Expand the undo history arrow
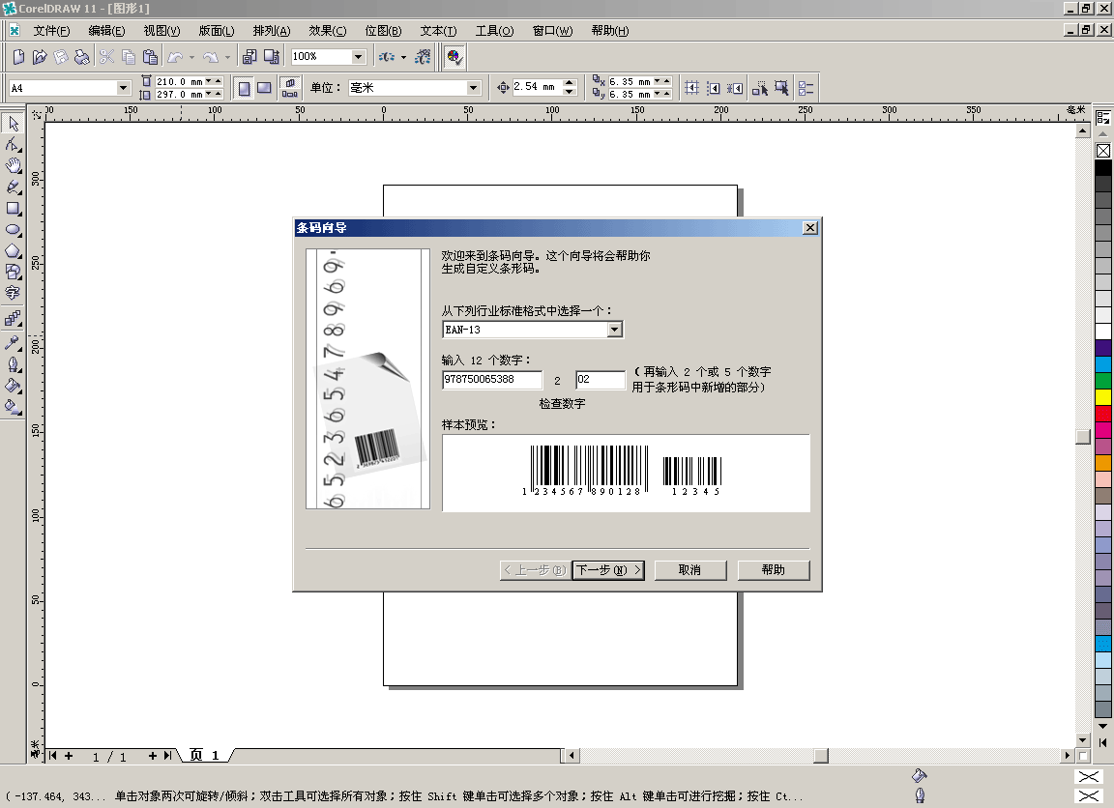This screenshot has width=1114, height=808. coord(191,58)
